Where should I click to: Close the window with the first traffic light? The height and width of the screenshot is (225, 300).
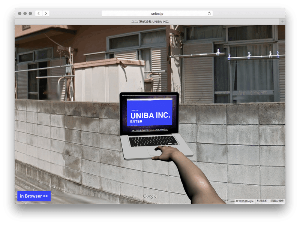(20, 13)
